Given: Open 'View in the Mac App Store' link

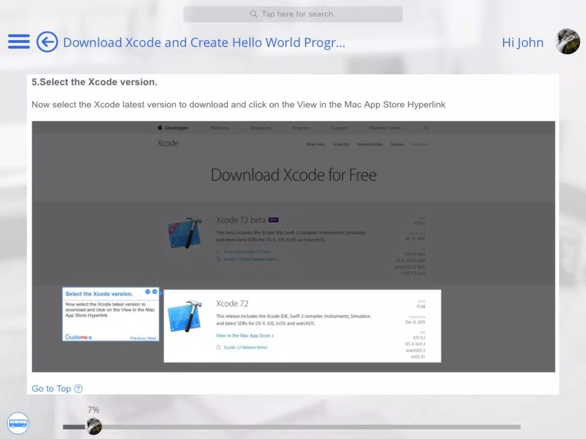Looking at the screenshot, I should (x=245, y=335).
